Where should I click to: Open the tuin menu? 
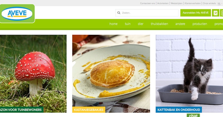(x=128, y=24)
